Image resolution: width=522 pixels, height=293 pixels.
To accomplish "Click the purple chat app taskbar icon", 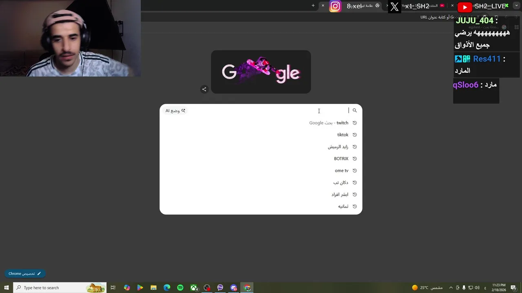I will pyautogui.click(x=220, y=288).
